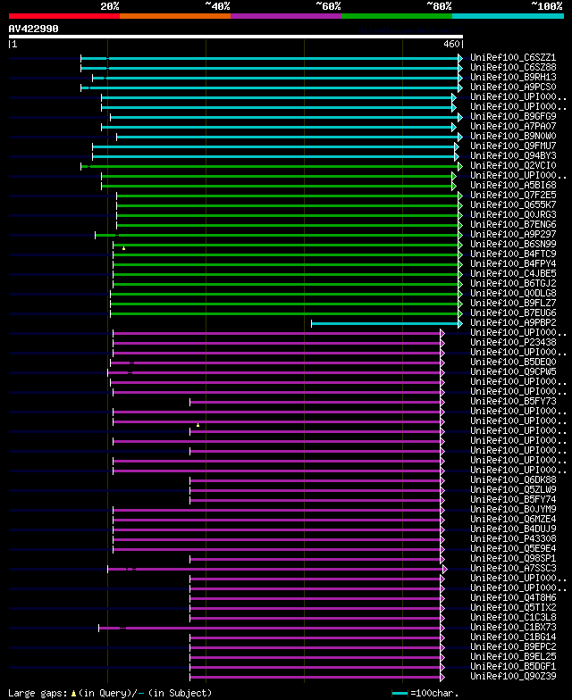Select the UniRef100_B9EL25 label

tap(513, 657)
